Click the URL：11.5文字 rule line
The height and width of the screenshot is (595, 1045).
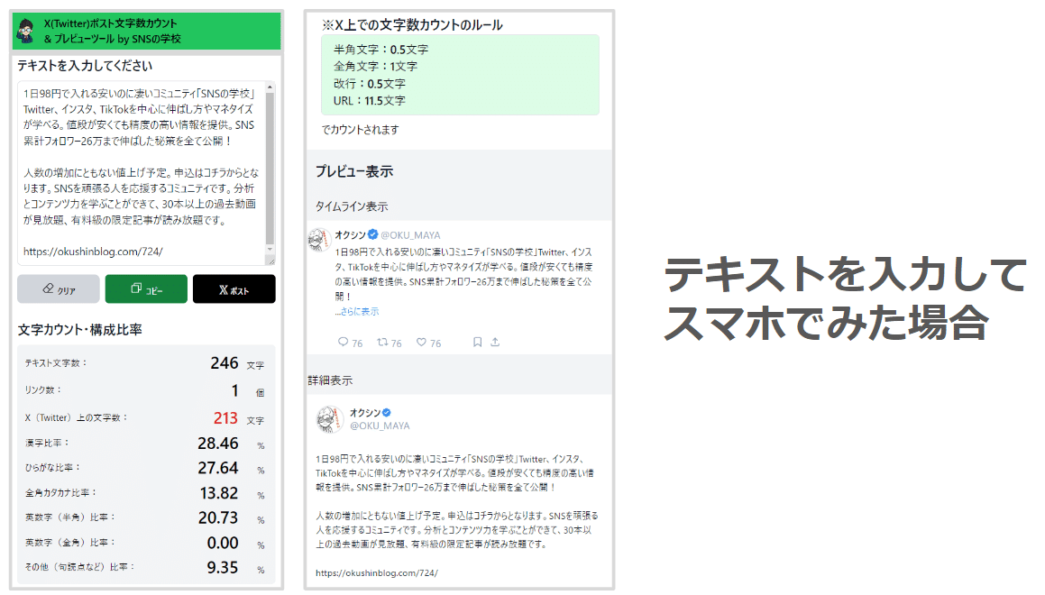369,101
